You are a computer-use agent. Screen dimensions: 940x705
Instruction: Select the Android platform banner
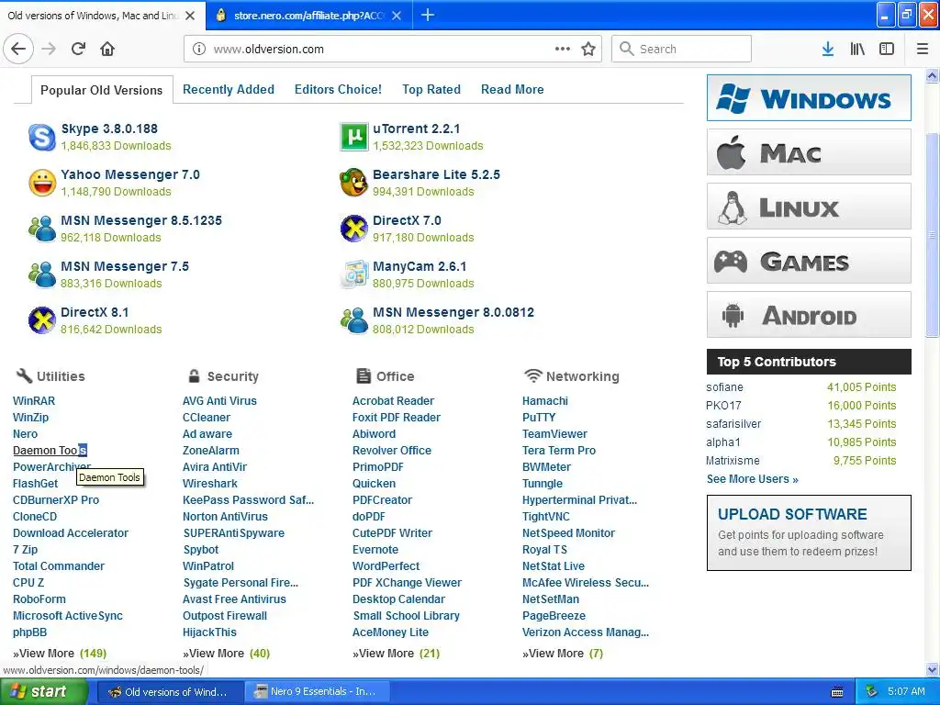[x=809, y=315]
